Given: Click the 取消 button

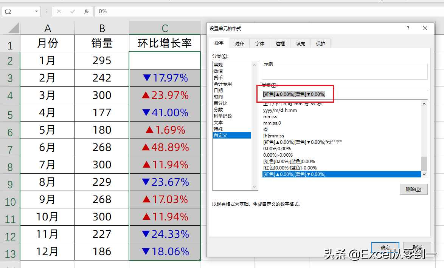Looking at the screenshot, I should [417, 247].
